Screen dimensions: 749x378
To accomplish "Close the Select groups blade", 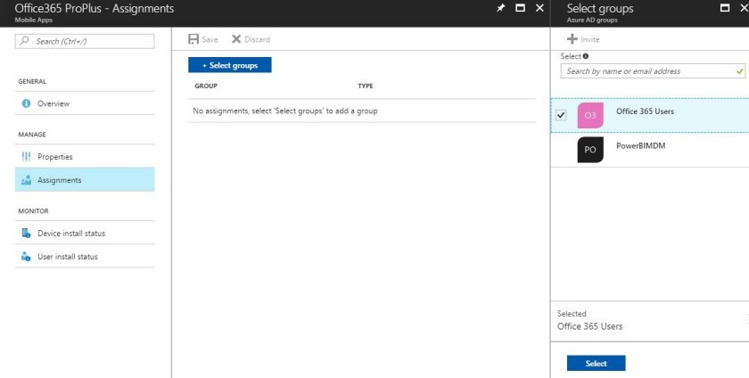I will (745, 8).
